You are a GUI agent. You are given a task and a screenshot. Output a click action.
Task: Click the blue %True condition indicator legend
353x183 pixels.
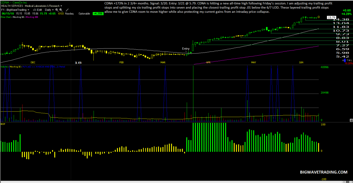(44, 67)
